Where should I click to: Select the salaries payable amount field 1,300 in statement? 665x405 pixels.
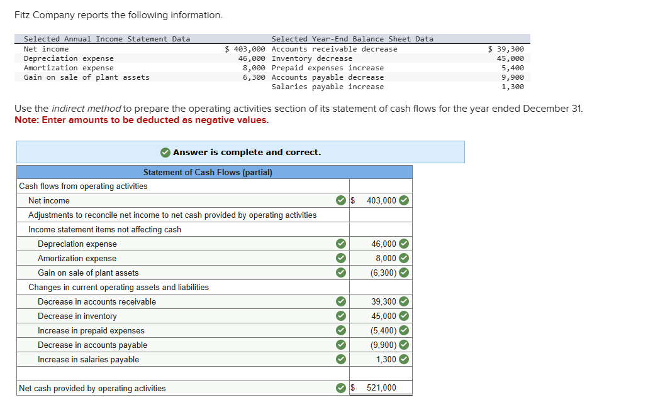coord(381,359)
